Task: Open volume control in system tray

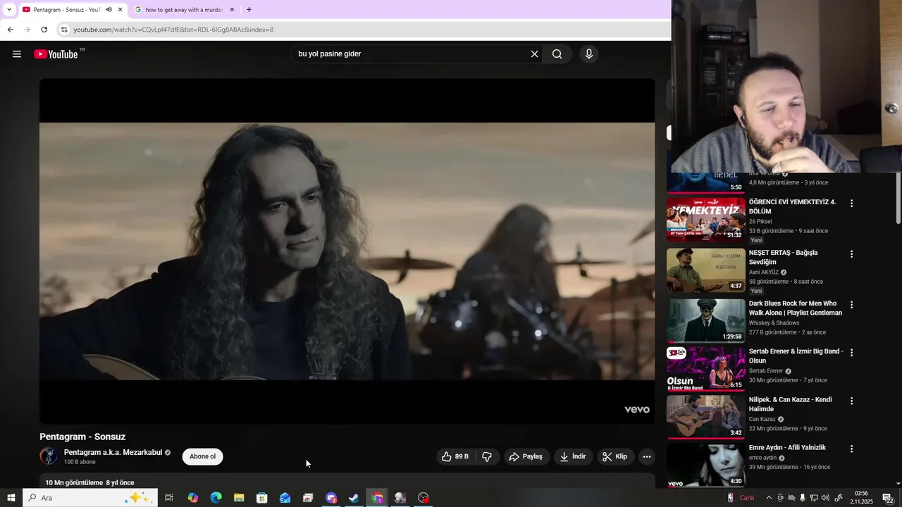Action: click(825, 498)
